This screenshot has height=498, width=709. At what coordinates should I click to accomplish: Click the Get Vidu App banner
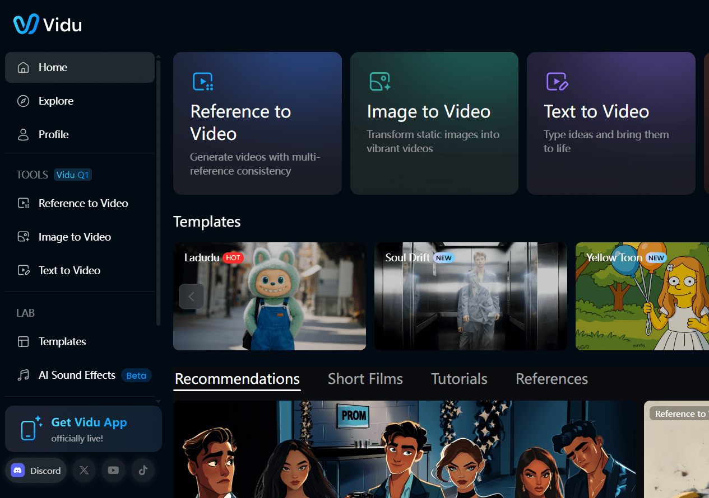click(83, 429)
